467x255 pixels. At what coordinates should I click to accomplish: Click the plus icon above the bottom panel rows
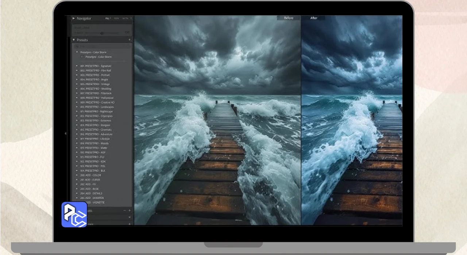(130, 211)
